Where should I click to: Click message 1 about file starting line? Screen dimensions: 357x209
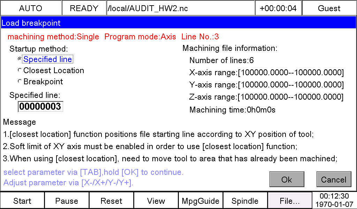(159, 134)
